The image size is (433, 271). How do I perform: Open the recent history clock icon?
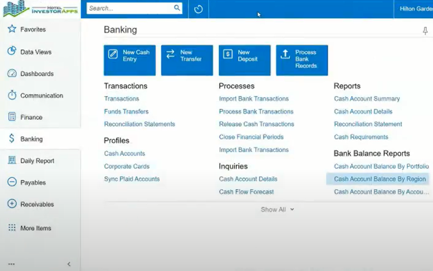[198, 9]
